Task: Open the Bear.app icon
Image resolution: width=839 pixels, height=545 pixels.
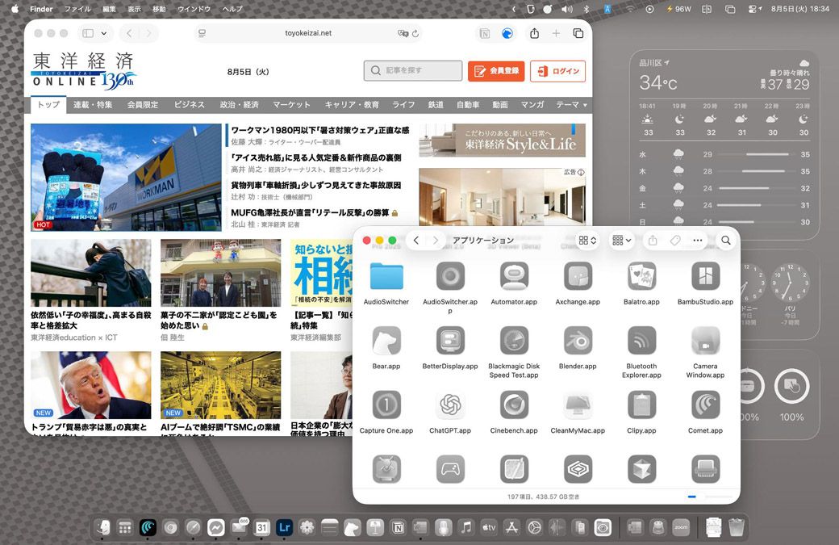Action: [386, 341]
